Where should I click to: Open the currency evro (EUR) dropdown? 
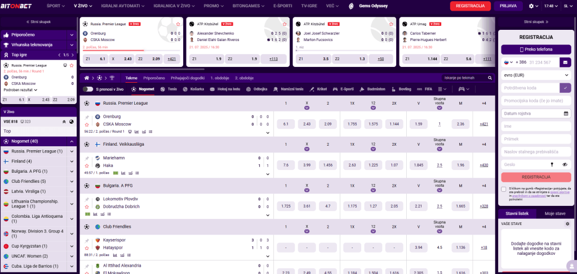536,75
